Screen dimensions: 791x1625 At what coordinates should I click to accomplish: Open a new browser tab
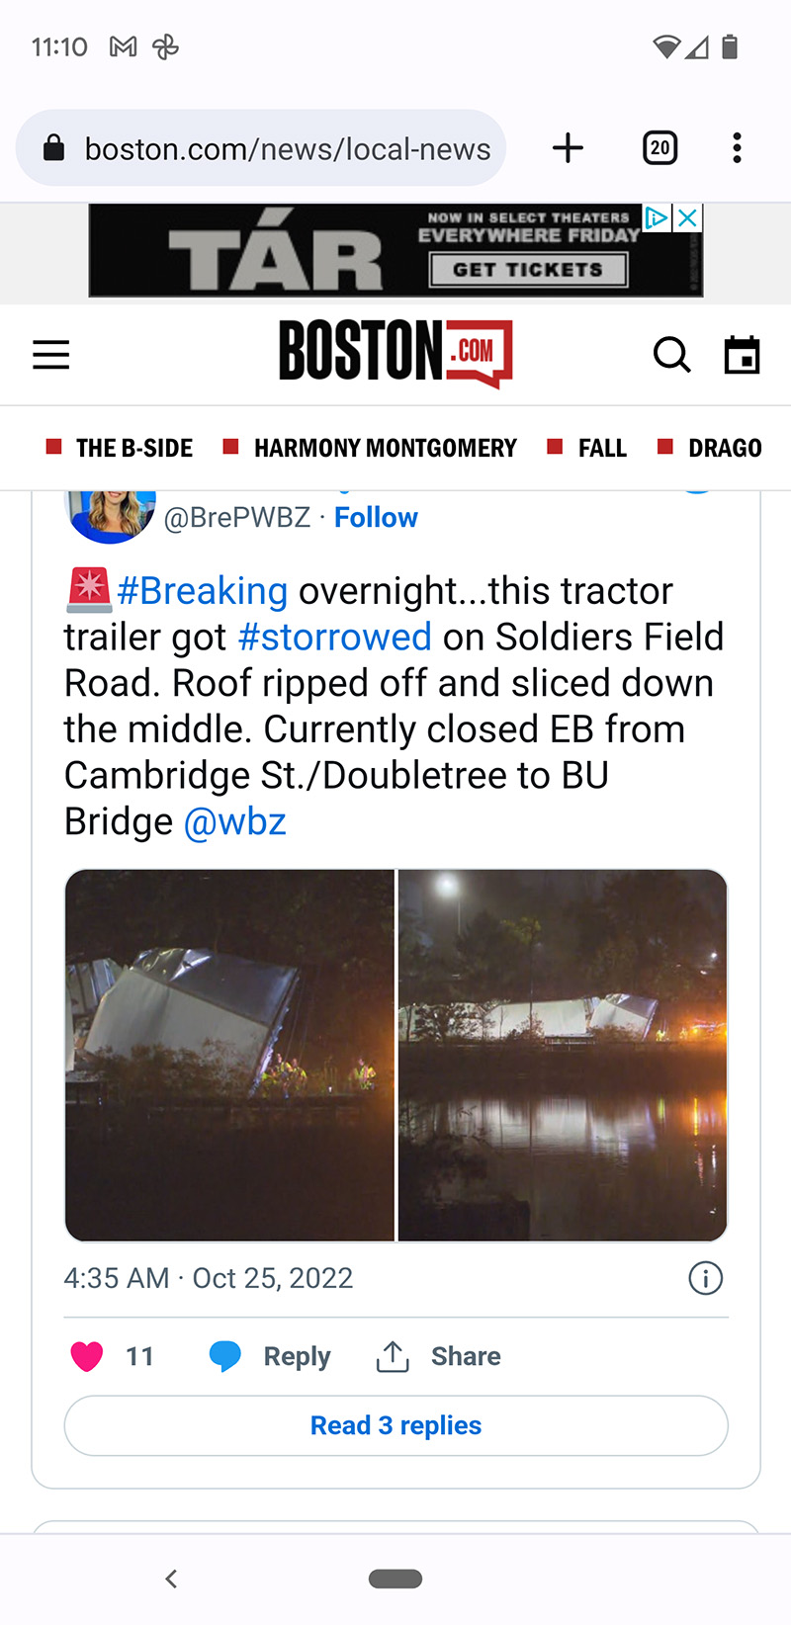coord(568,148)
